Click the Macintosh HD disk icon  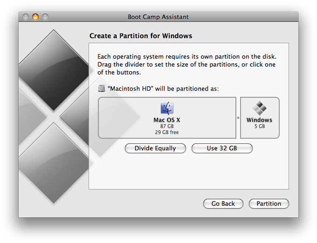[x=102, y=88]
